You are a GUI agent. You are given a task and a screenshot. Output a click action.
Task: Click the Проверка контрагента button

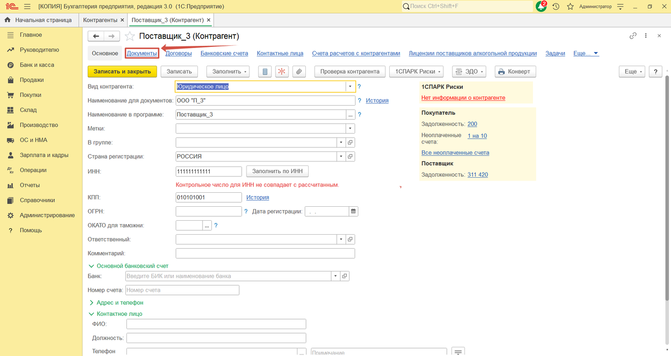point(350,72)
